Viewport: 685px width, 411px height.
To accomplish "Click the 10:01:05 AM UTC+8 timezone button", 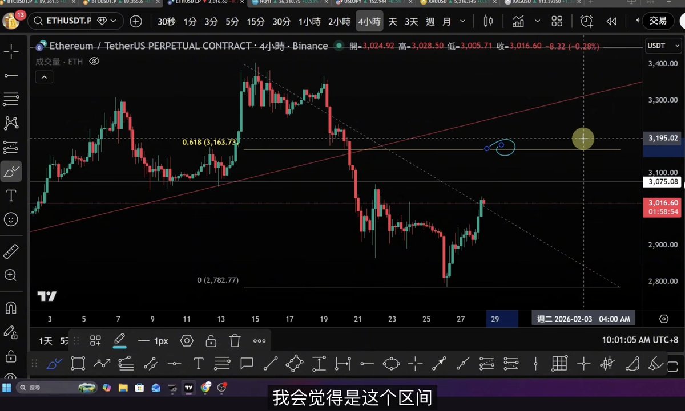I will point(639,340).
